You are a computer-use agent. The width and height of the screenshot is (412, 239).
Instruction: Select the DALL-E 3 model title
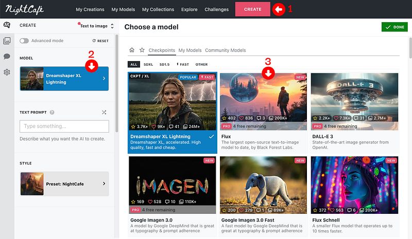[x=322, y=136]
